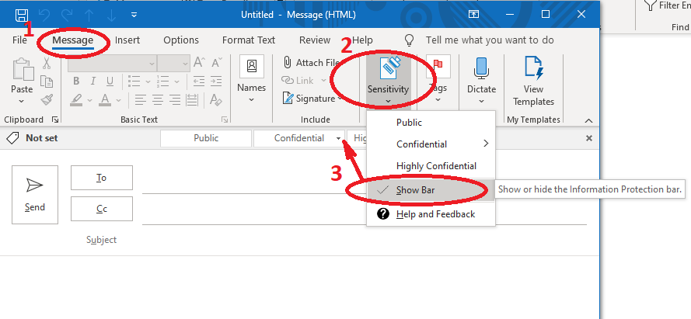Click the Next Item down arrow
The height and width of the screenshot is (319, 691).
[111, 15]
